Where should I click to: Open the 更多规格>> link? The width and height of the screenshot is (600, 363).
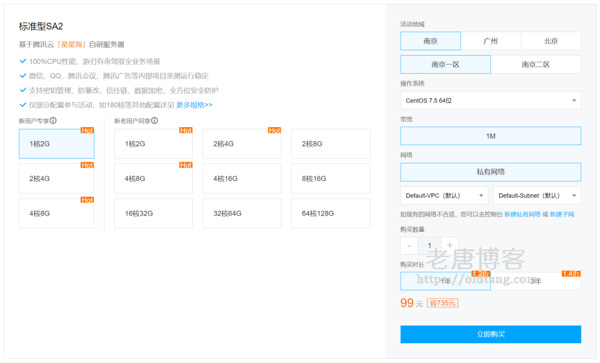click(x=194, y=105)
